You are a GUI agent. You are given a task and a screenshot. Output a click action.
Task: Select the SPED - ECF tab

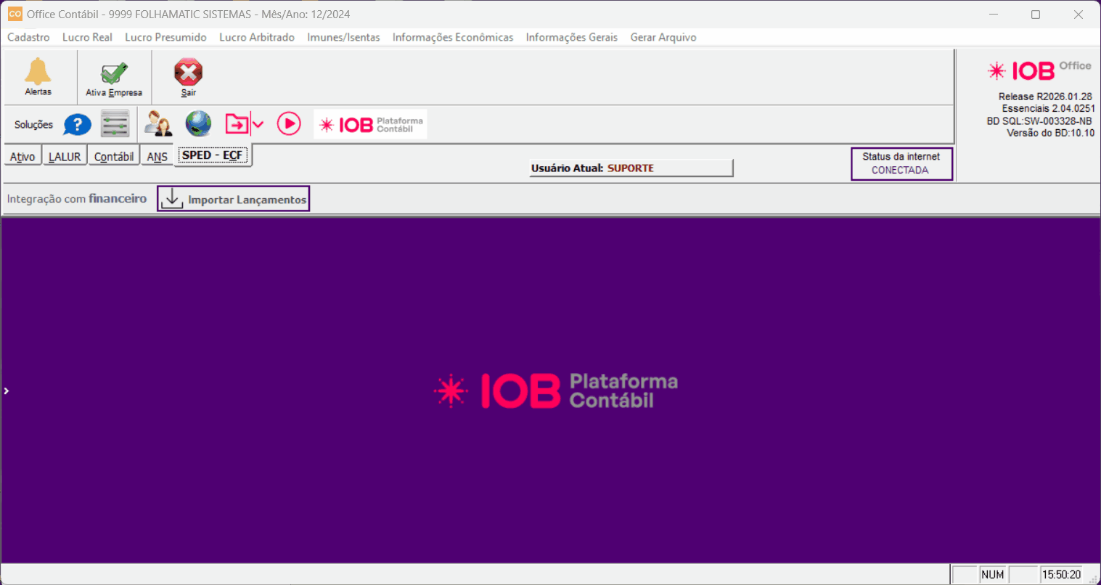click(213, 155)
